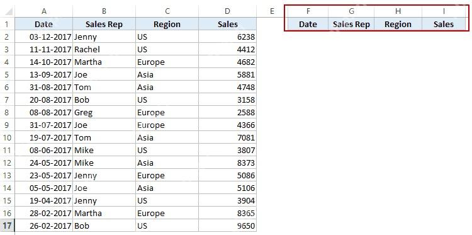
Task: Select row 1 header
Action: click(7, 24)
